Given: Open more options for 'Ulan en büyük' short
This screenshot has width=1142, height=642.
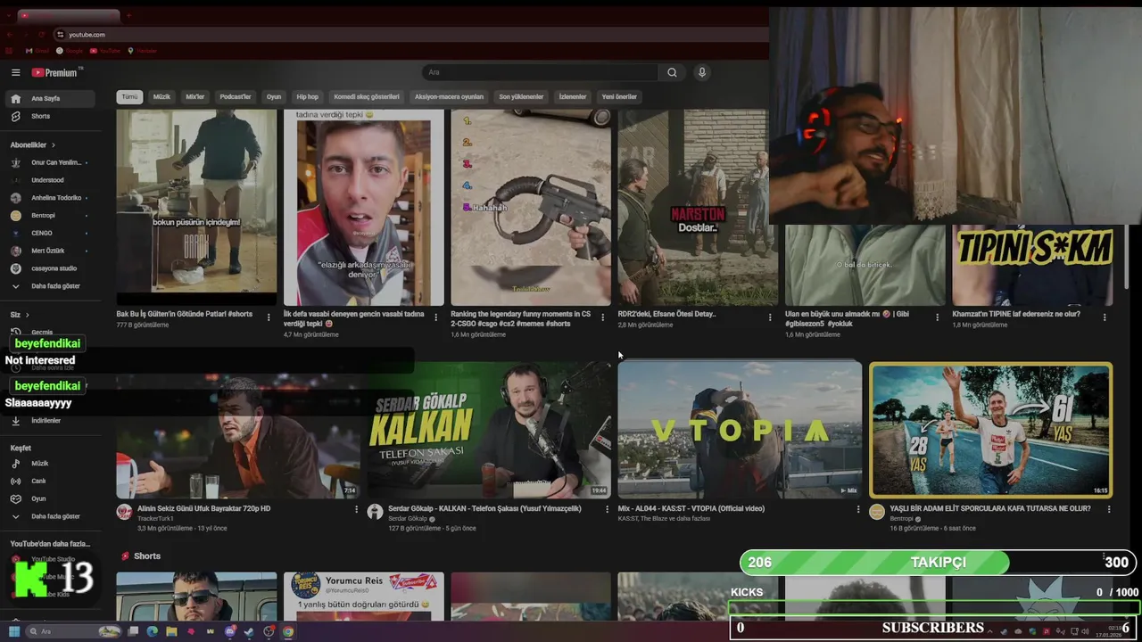Looking at the screenshot, I should point(937,317).
